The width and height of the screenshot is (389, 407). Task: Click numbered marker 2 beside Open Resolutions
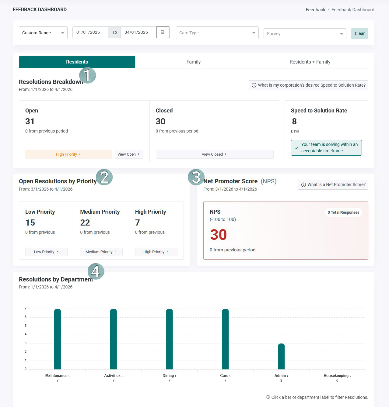(x=104, y=177)
